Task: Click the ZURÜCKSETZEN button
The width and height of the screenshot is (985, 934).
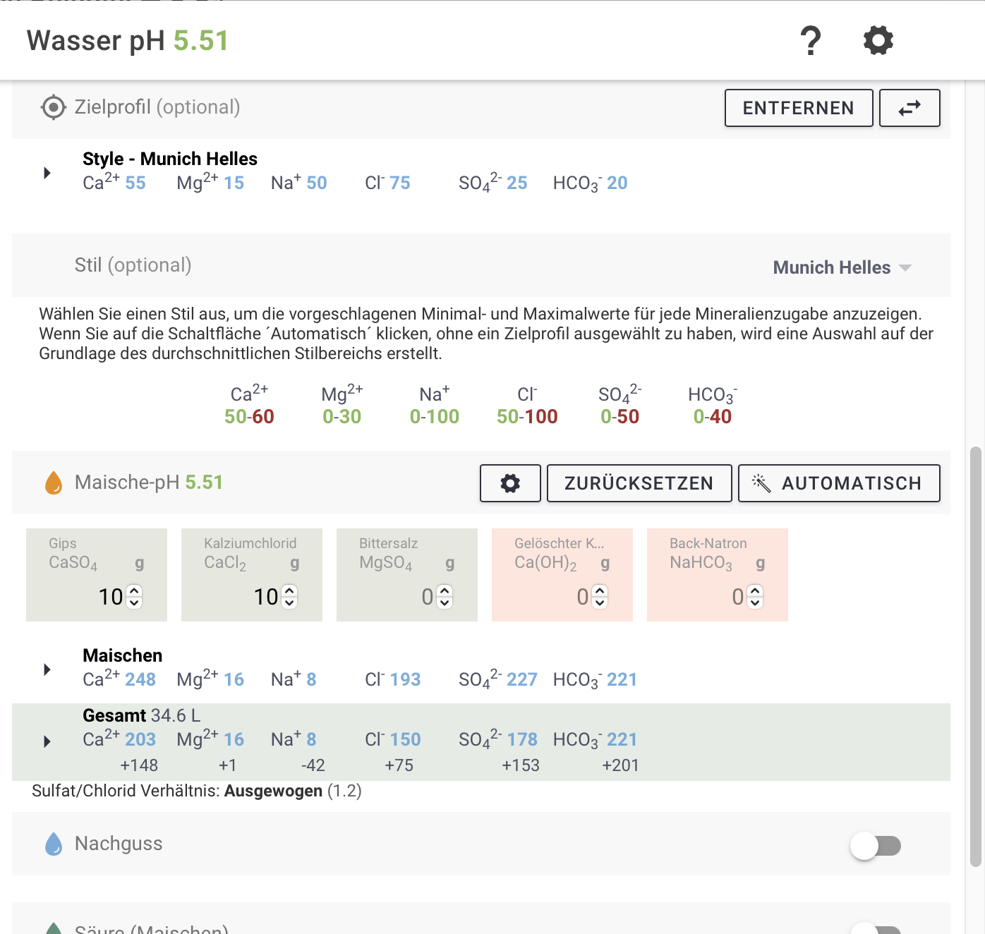Action: tap(639, 483)
